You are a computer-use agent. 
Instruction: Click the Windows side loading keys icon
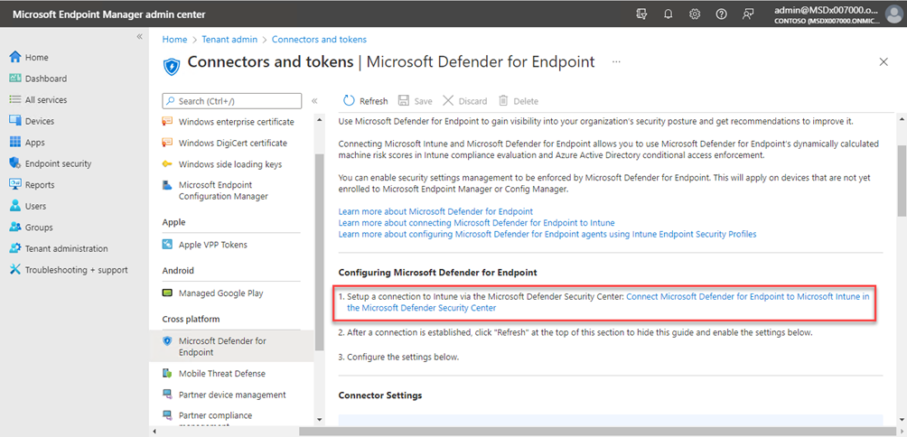coord(168,164)
